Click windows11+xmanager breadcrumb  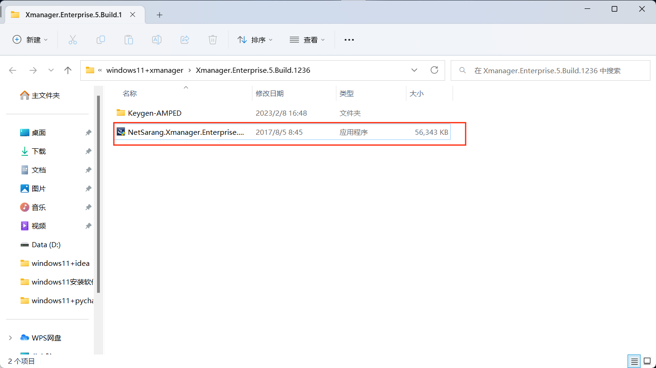pos(145,70)
